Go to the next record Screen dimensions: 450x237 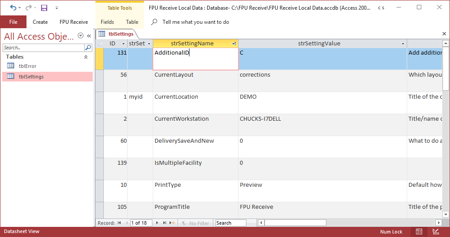tap(158, 223)
